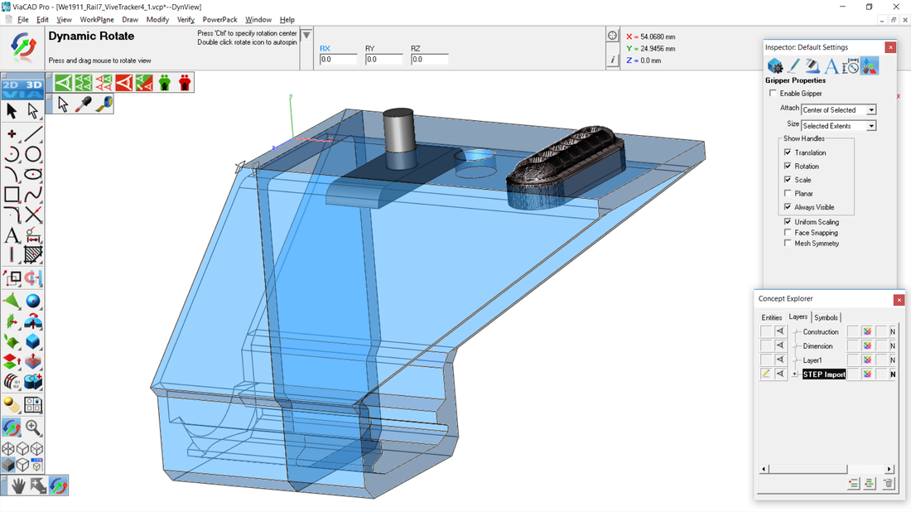The width and height of the screenshot is (911, 512).
Task: Switch to the Entities tab
Action: click(x=771, y=317)
